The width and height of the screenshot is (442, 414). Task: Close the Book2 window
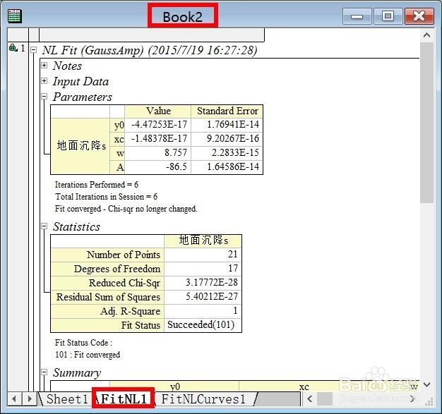click(x=419, y=16)
